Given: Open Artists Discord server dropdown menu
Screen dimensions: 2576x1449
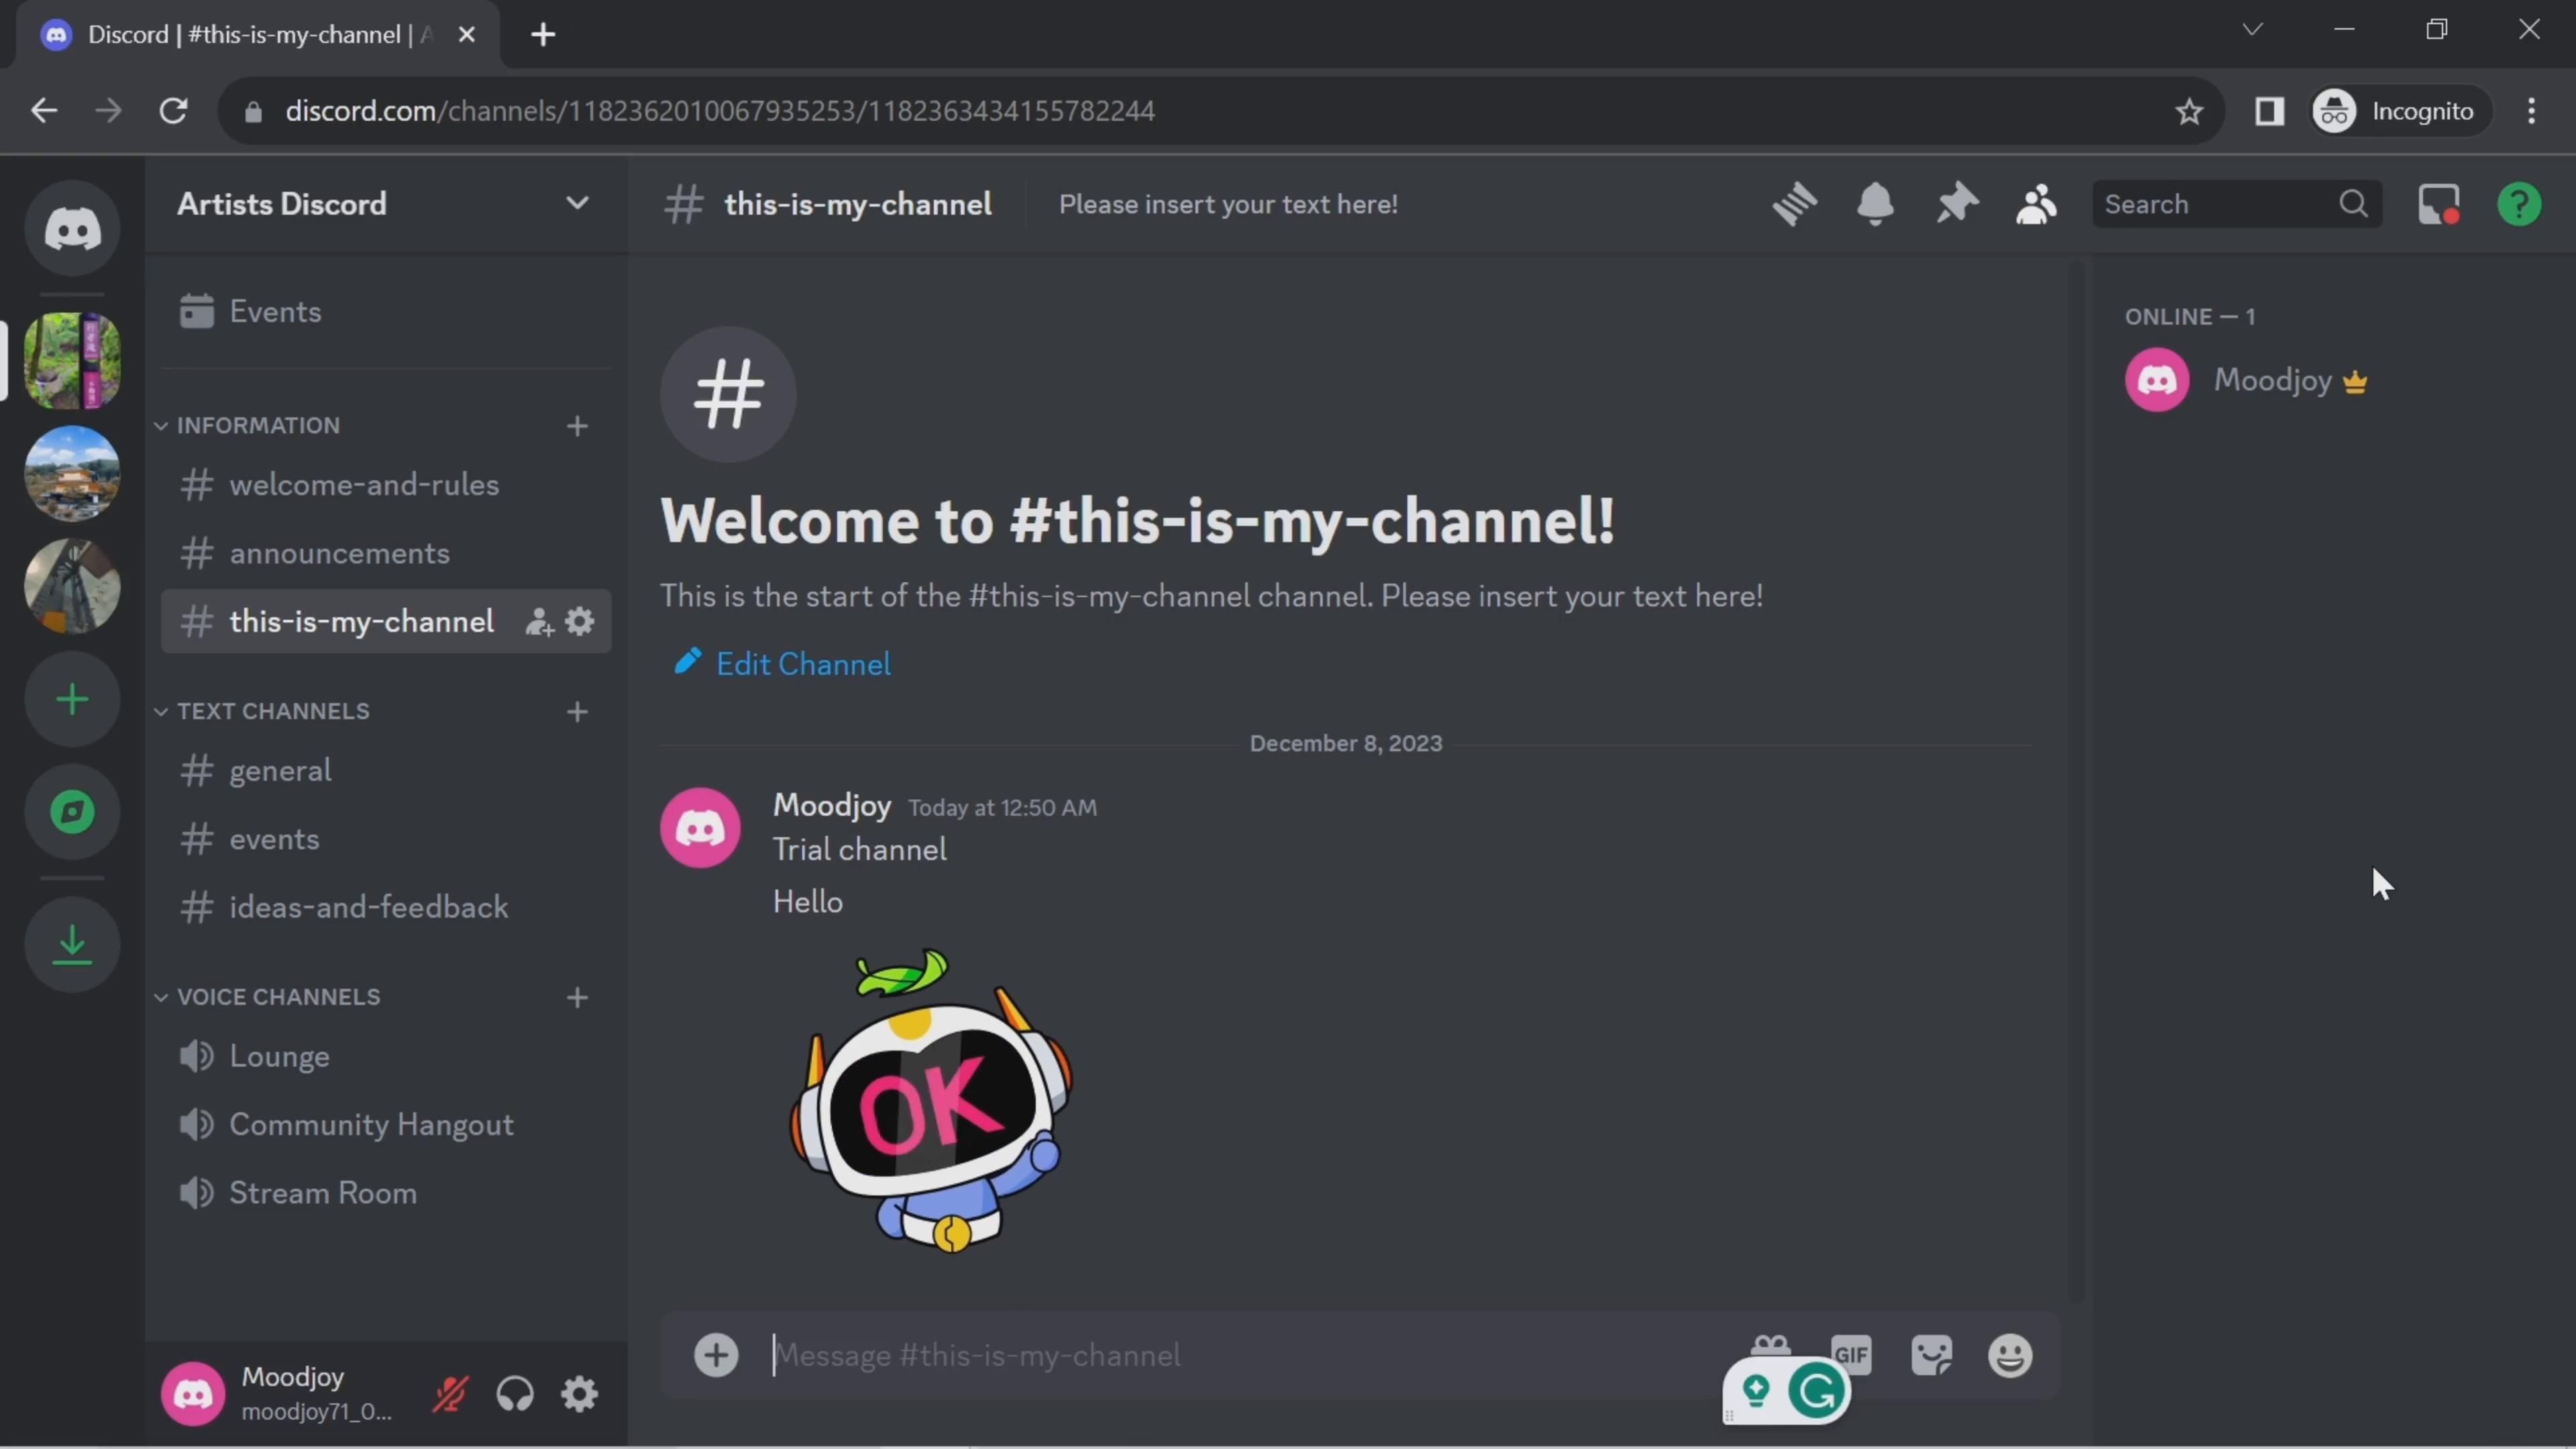Looking at the screenshot, I should click(577, 204).
